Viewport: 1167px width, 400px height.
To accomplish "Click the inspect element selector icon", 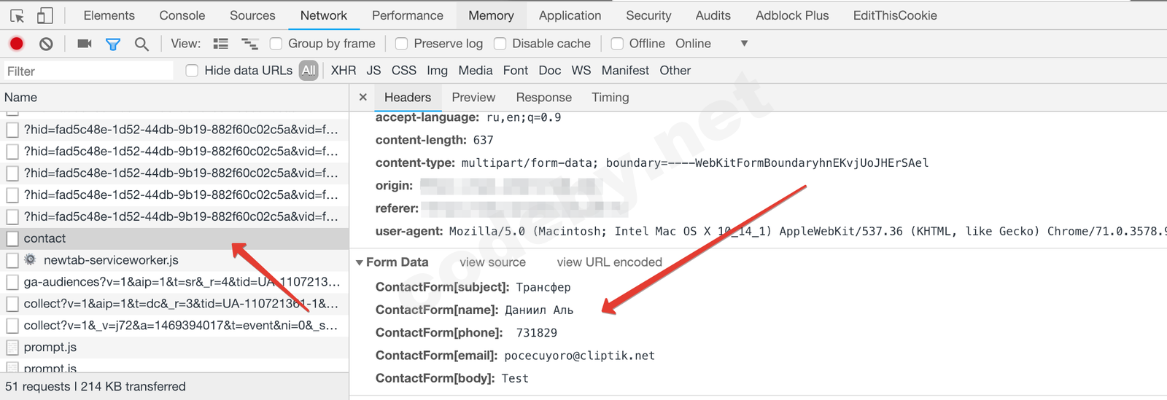I will click(18, 15).
